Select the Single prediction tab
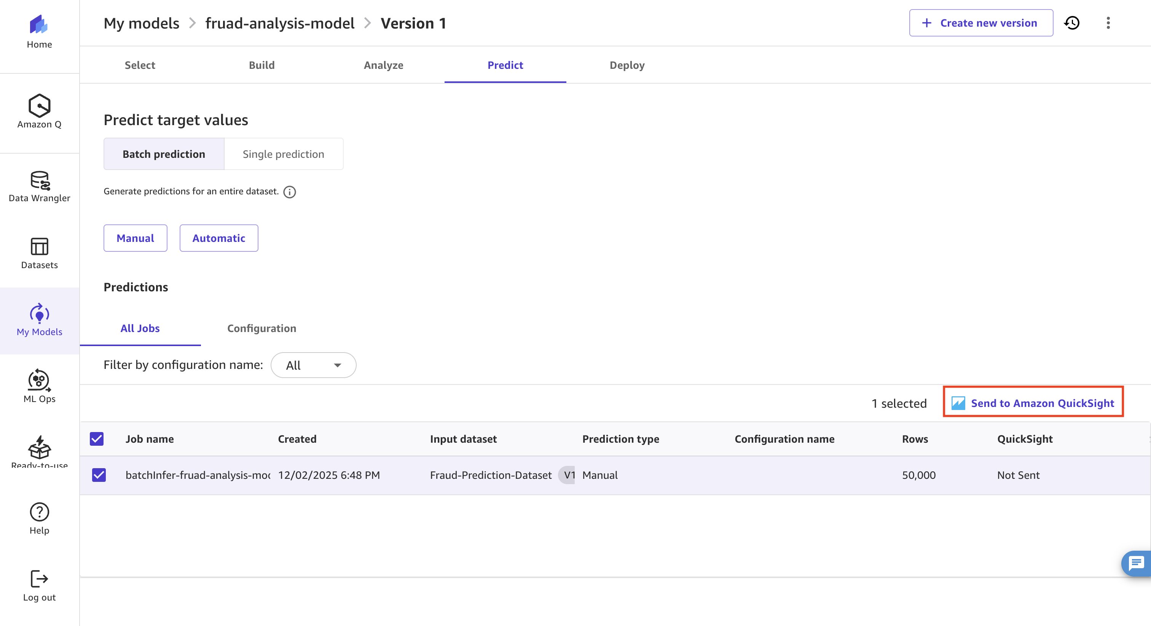Screen dimensions: 1151x626 point(283,154)
